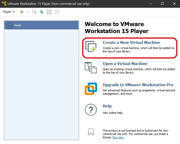The width and height of the screenshot is (180, 144).
Task: Minimize the VMware Player window
Action: (x=151, y=4)
